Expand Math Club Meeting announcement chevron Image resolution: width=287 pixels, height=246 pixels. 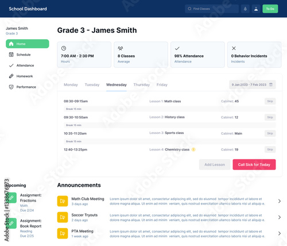coord(280,201)
